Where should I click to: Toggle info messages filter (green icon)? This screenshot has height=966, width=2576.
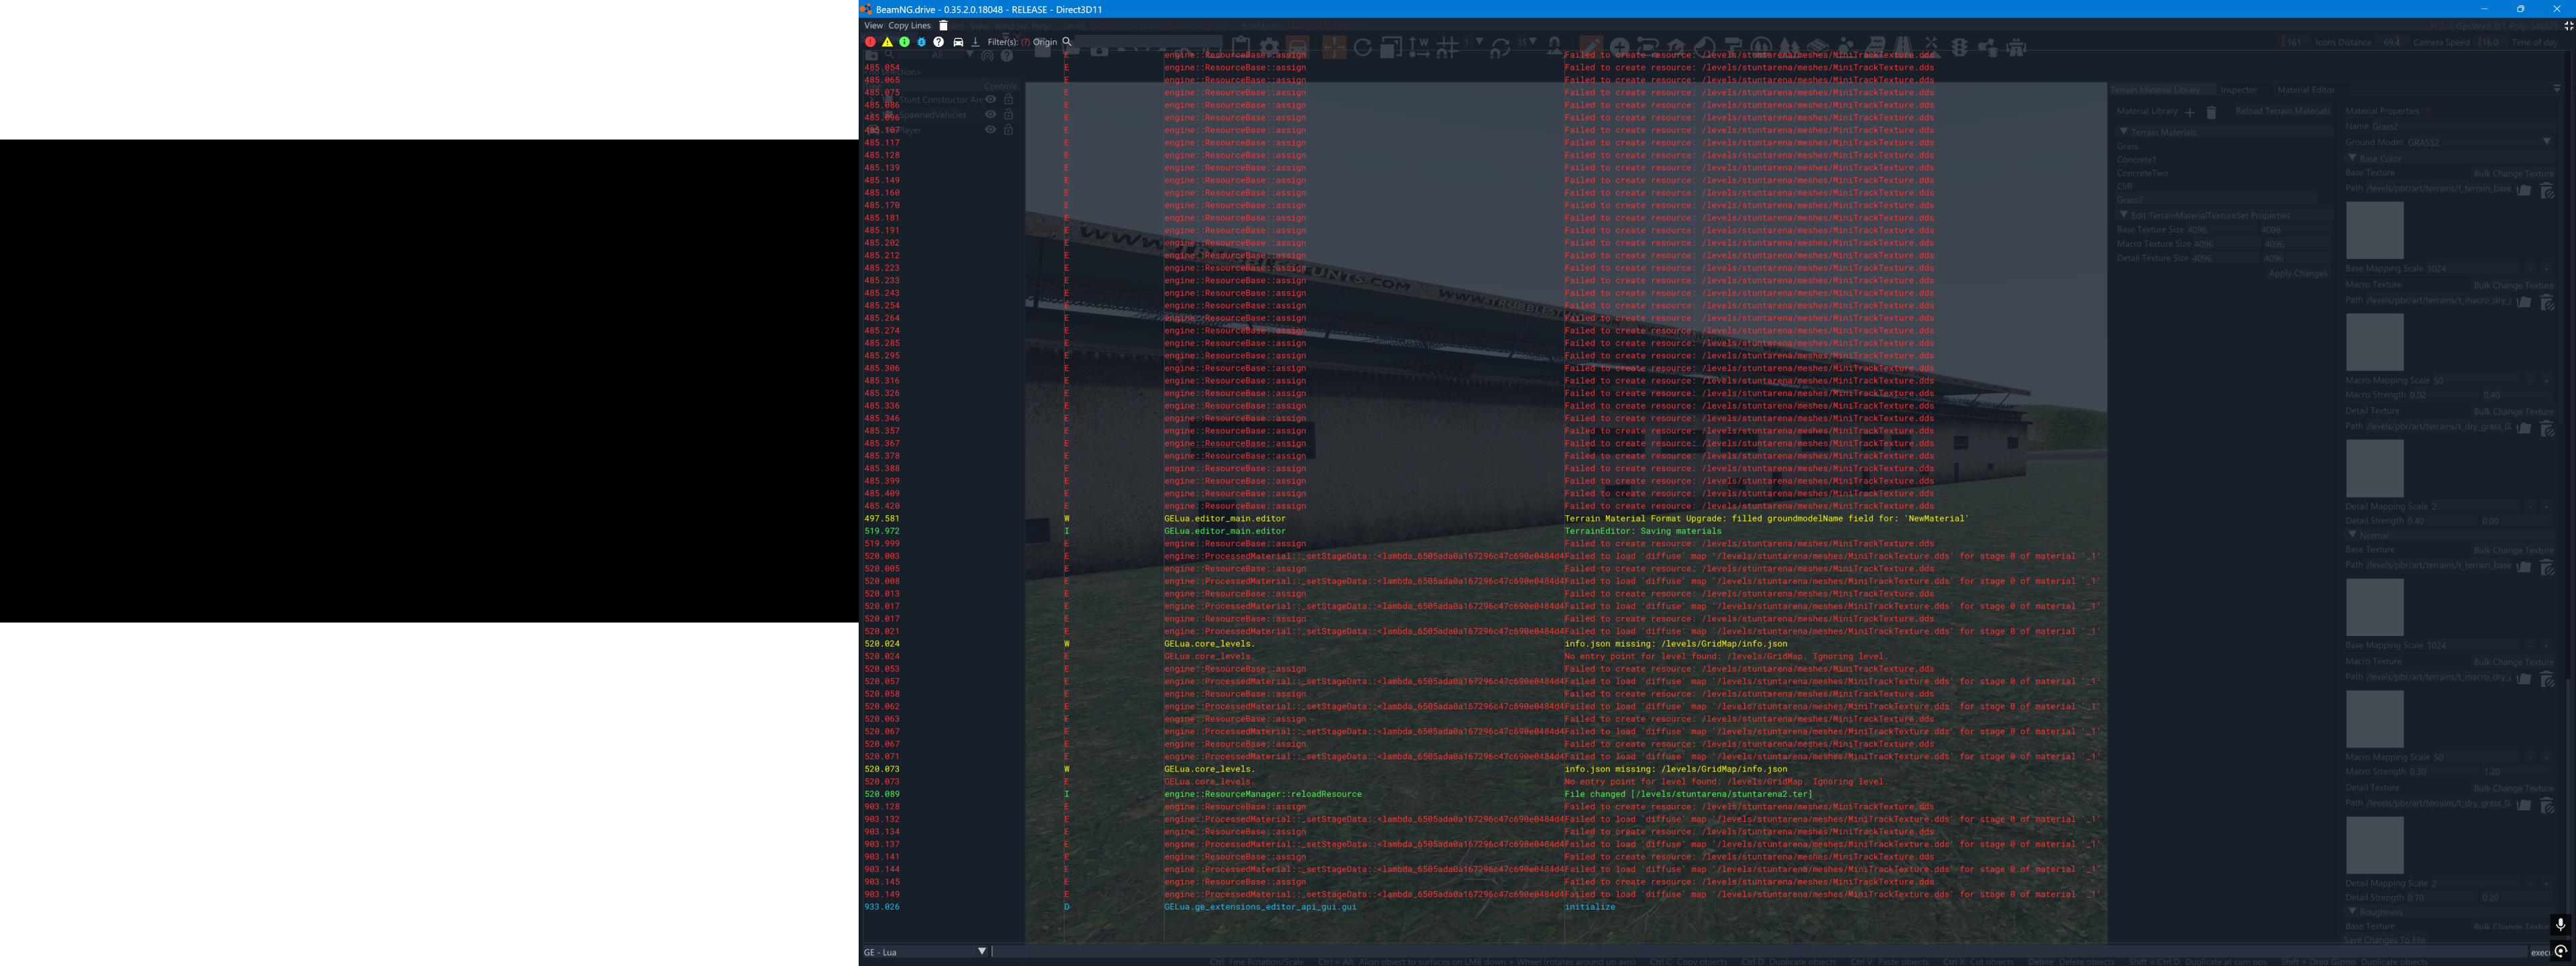coord(904,42)
